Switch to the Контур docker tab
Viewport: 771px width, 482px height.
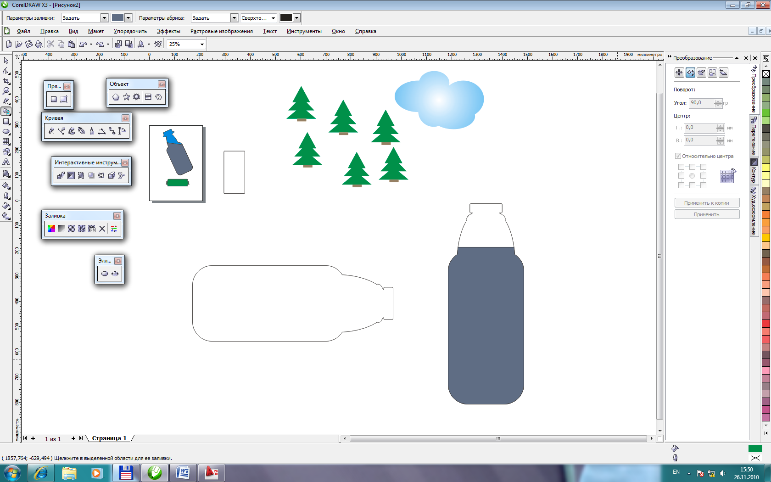pyautogui.click(x=754, y=171)
